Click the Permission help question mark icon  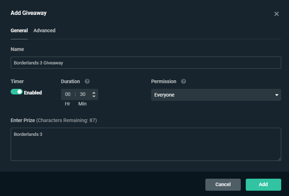(183, 81)
